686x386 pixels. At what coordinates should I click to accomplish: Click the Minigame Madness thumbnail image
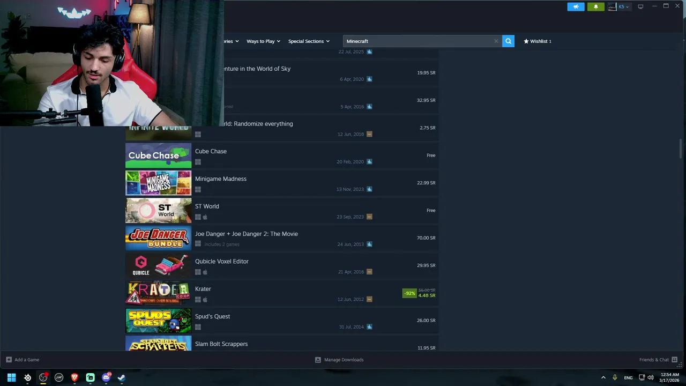(x=158, y=183)
